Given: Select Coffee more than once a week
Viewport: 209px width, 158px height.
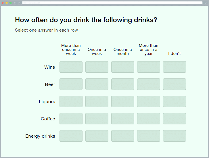Looking at the screenshot, I should [x=71, y=119].
